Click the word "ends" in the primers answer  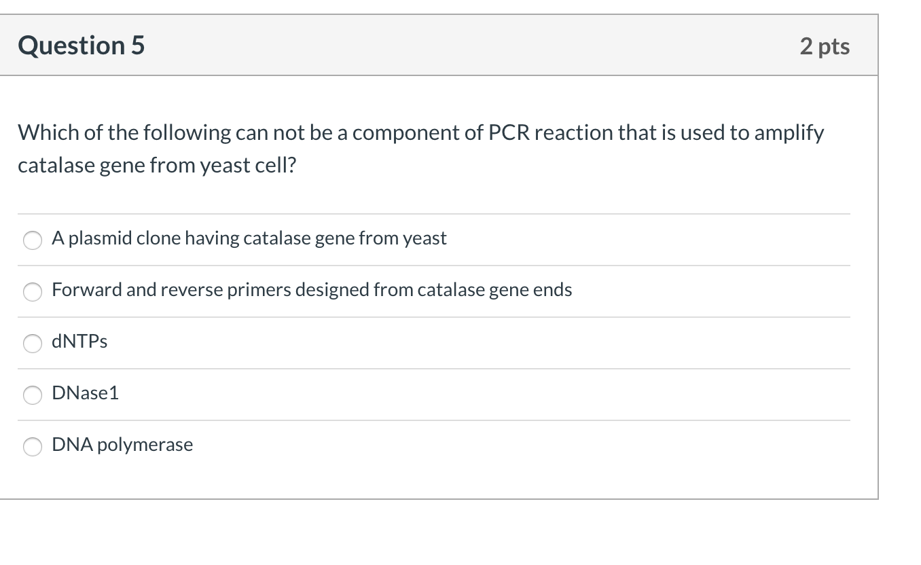(552, 290)
